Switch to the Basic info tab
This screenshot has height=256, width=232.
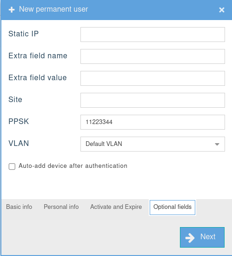pos(19,207)
